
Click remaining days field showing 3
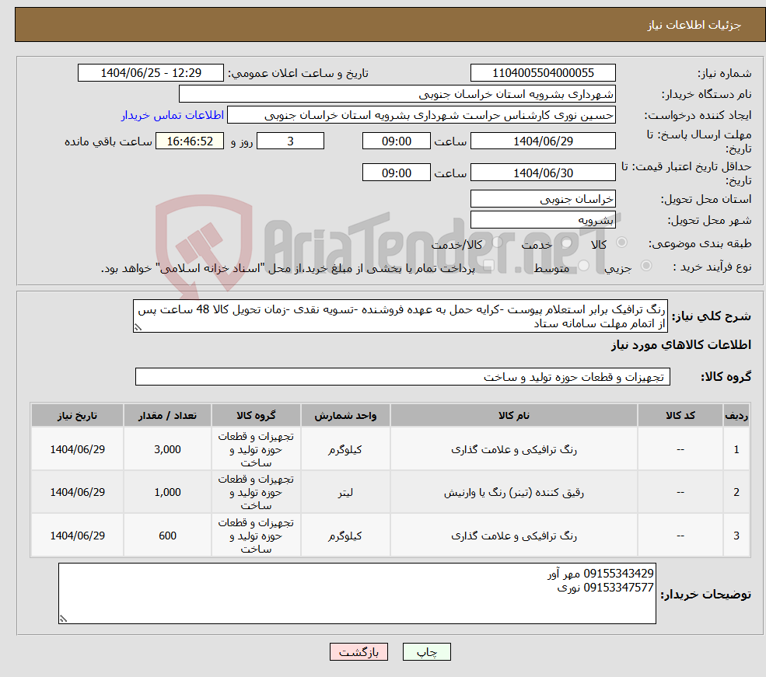(x=290, y=141)
